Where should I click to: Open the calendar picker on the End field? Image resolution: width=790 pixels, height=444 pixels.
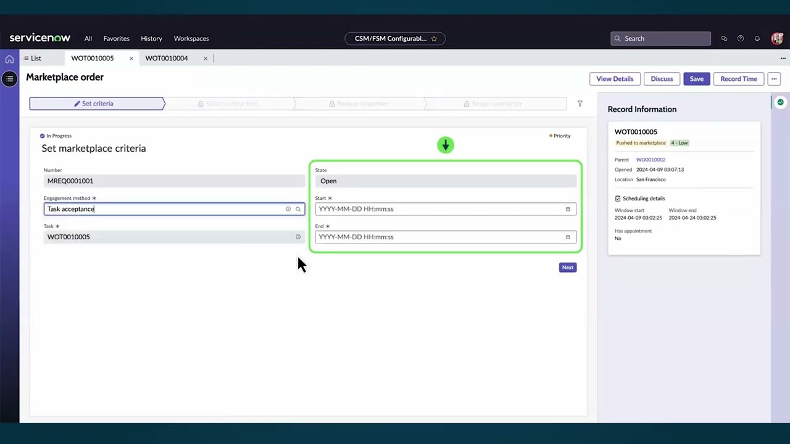click(567, 237)
